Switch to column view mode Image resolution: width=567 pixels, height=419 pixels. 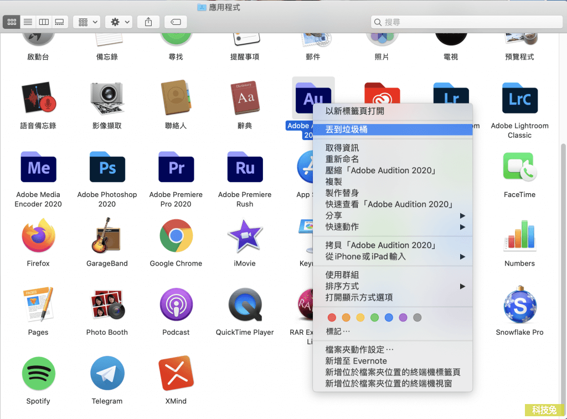44,22
